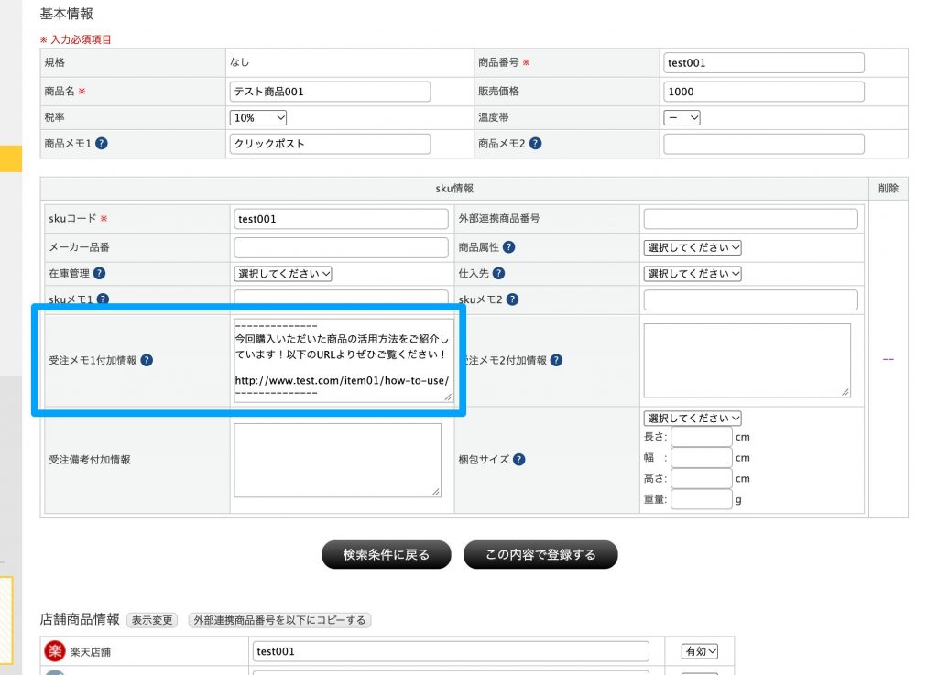Open help icon beside 仕入先
The height and width of the screenshot is (675, 938).
tap(498, 273)
